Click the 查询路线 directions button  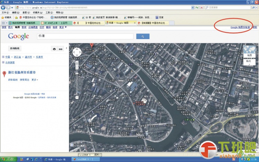(15, 48)
